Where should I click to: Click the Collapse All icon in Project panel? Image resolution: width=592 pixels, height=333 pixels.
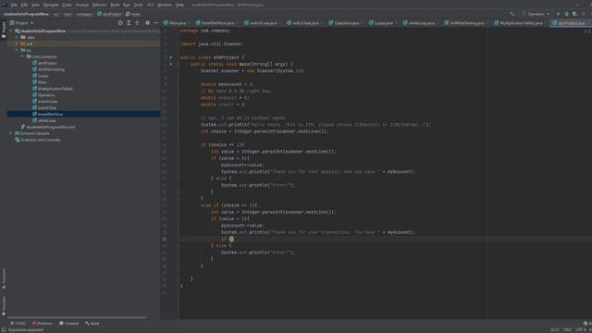(x=137, y=23)
